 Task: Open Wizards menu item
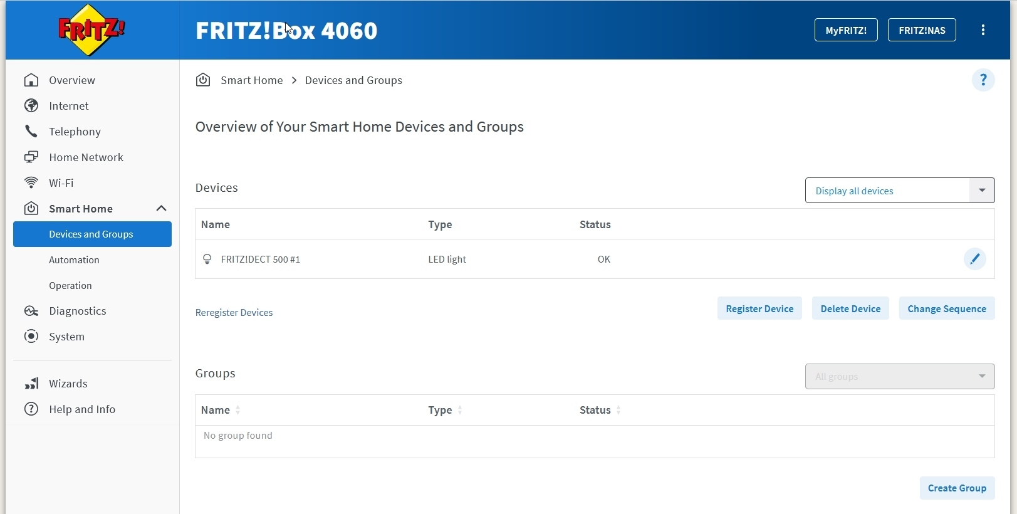point(68,384)
